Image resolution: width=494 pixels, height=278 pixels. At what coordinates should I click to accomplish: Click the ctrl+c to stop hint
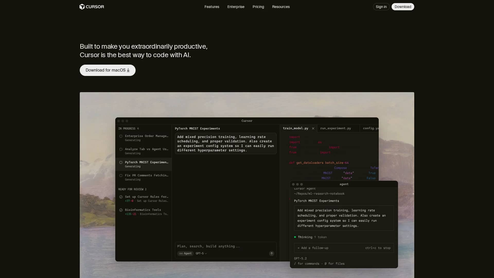[378, 248]
